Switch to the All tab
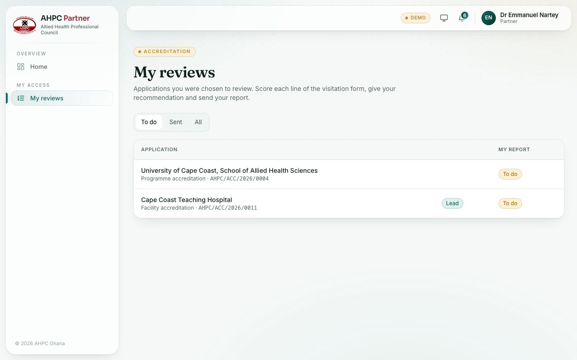577x360 pixels. [x=198, y=122]
